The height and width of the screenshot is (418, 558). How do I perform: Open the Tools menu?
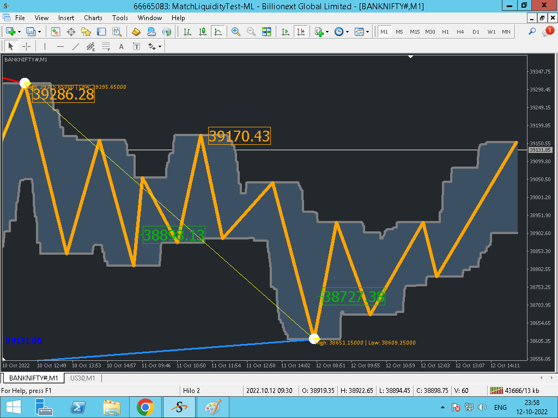coord(120,18)
